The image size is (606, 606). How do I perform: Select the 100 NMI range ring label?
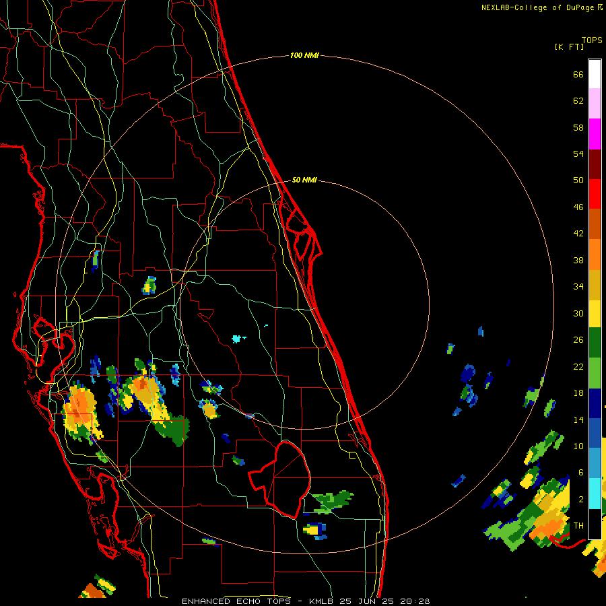coord(304,55)
